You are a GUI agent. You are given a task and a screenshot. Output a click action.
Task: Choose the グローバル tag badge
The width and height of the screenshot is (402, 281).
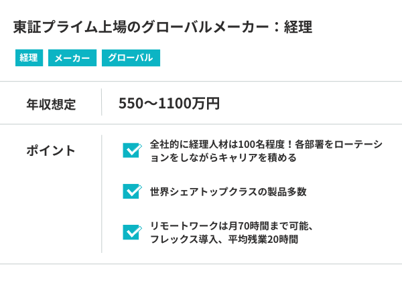131,58
